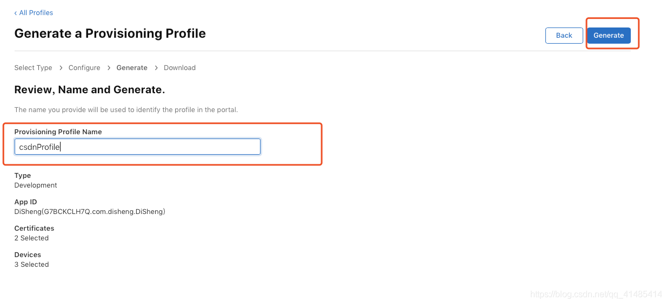Select the Generate breadcrumb step
667x304 pixels.
pyautogui.click(x=132, y=68)
